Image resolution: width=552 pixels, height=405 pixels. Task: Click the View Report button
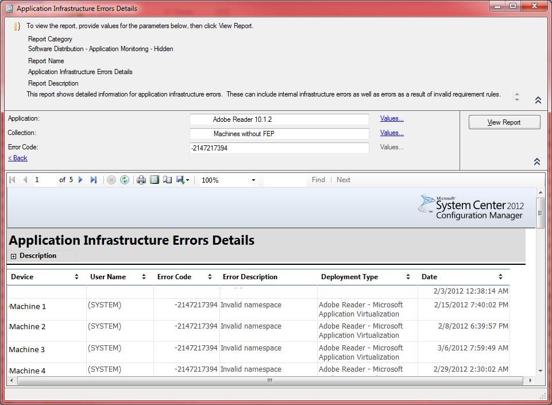pyautogui.click(x=504, y=122)
